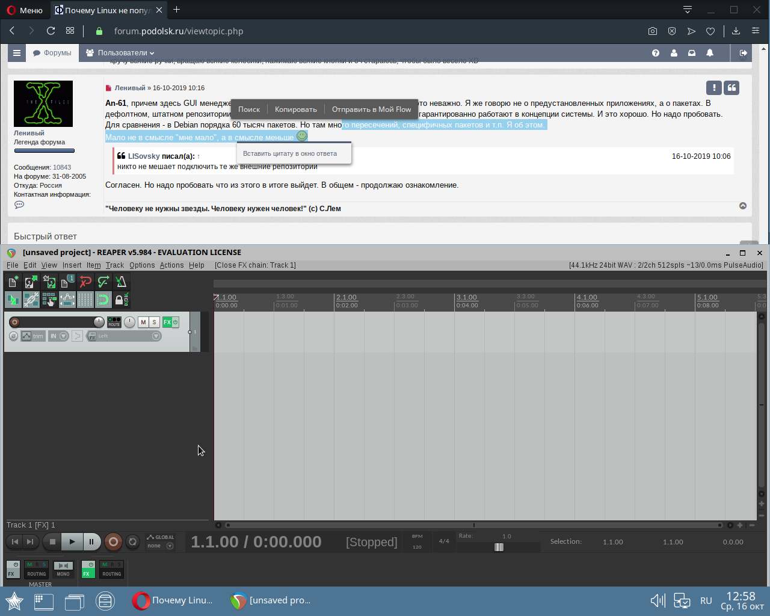Click the playback Rate slider handle
The height and width of the screenshot is (616, 770).
tap(499, 547)
